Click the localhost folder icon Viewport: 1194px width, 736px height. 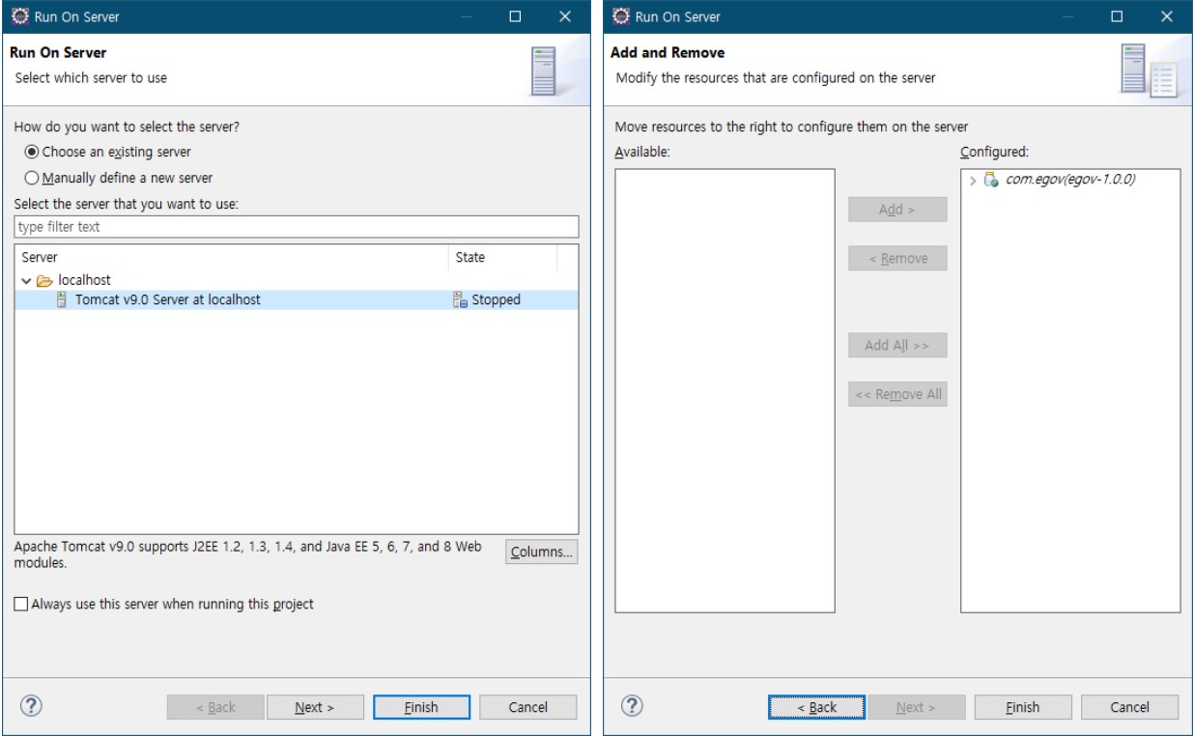click(43, 280)
